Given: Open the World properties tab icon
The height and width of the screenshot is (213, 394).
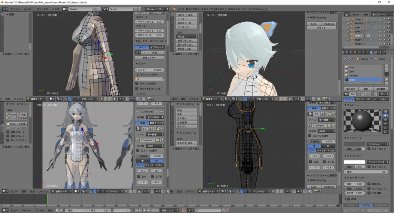Looking at the screenshot, I should (351, 52).
